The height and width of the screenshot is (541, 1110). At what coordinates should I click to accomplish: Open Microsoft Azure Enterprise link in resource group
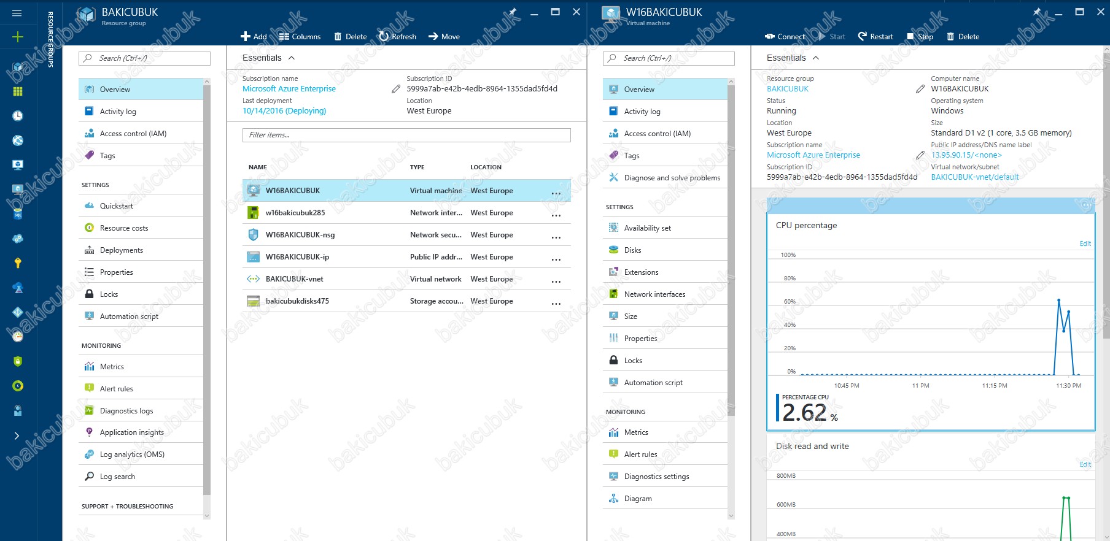point(289,89)
